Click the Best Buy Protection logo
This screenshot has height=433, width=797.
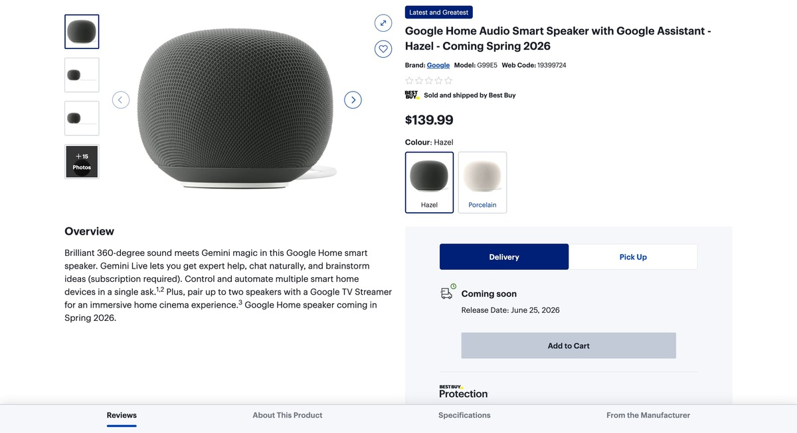coord(464,391)
